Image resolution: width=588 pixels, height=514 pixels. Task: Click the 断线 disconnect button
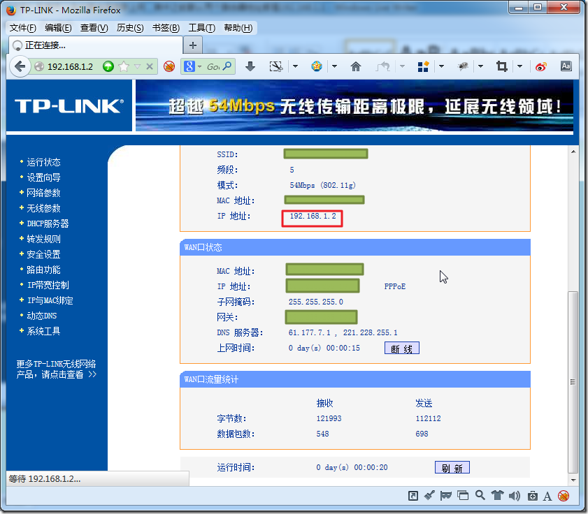click(401, 348)
